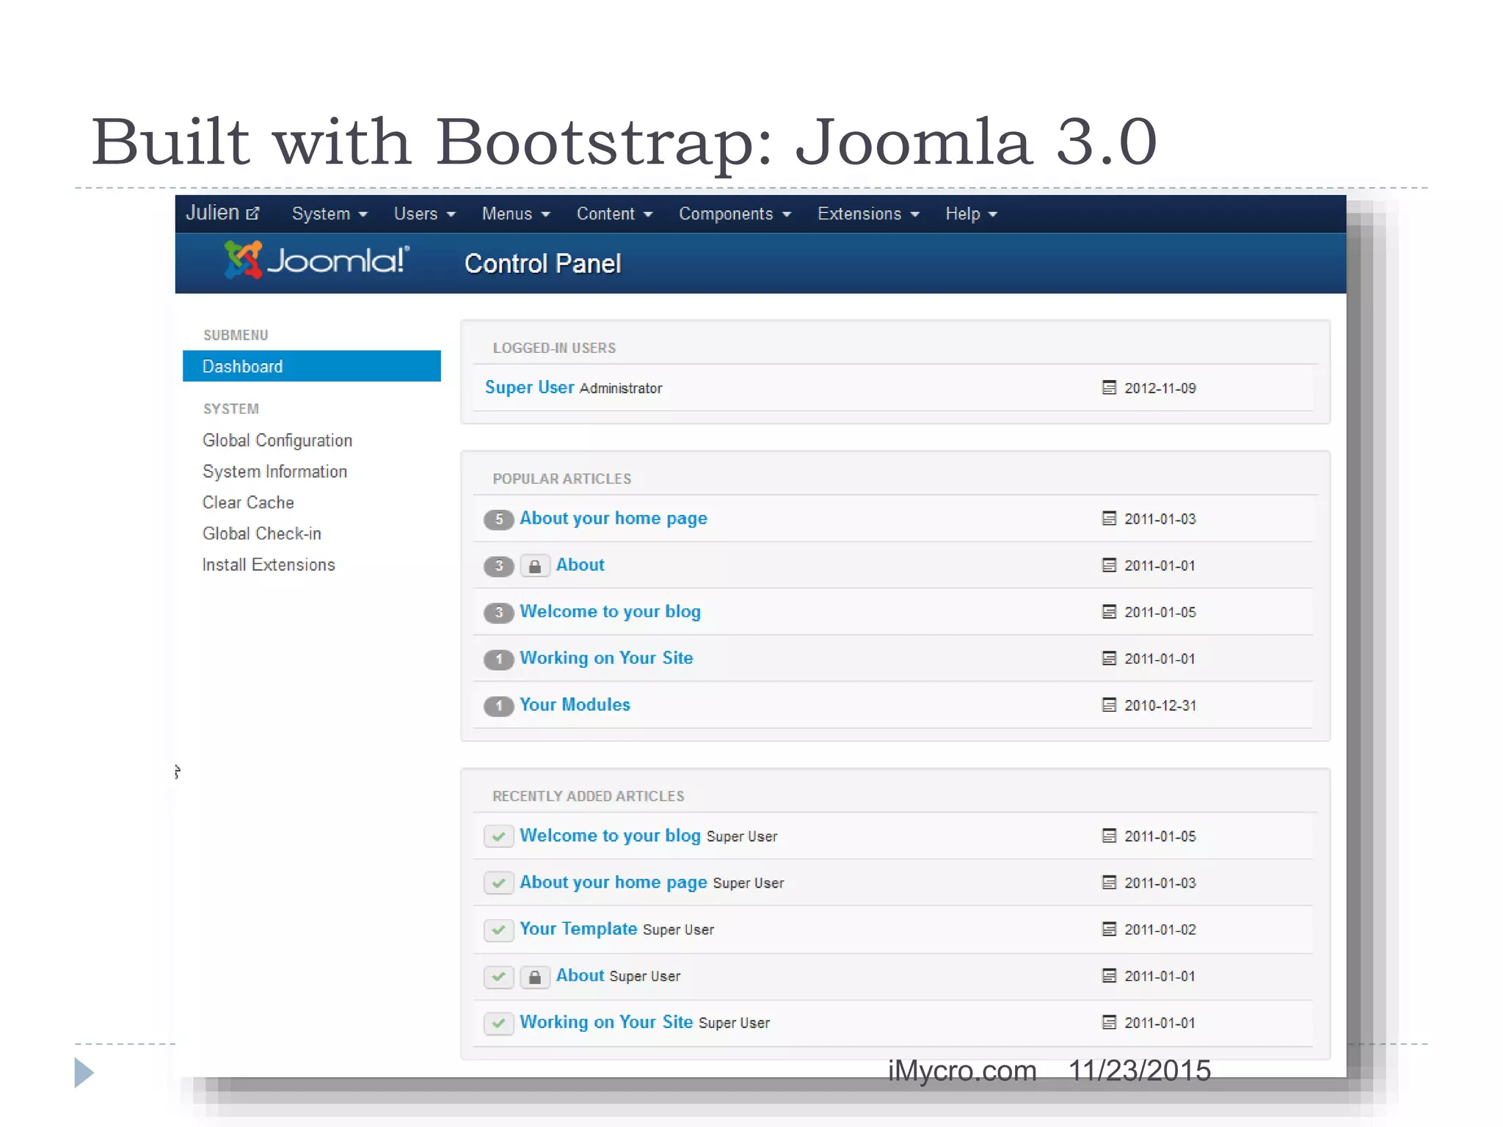The image size is (1503, 1127).
Task: Select Dashboard in the submenu
Action: (x=312, y=366)
